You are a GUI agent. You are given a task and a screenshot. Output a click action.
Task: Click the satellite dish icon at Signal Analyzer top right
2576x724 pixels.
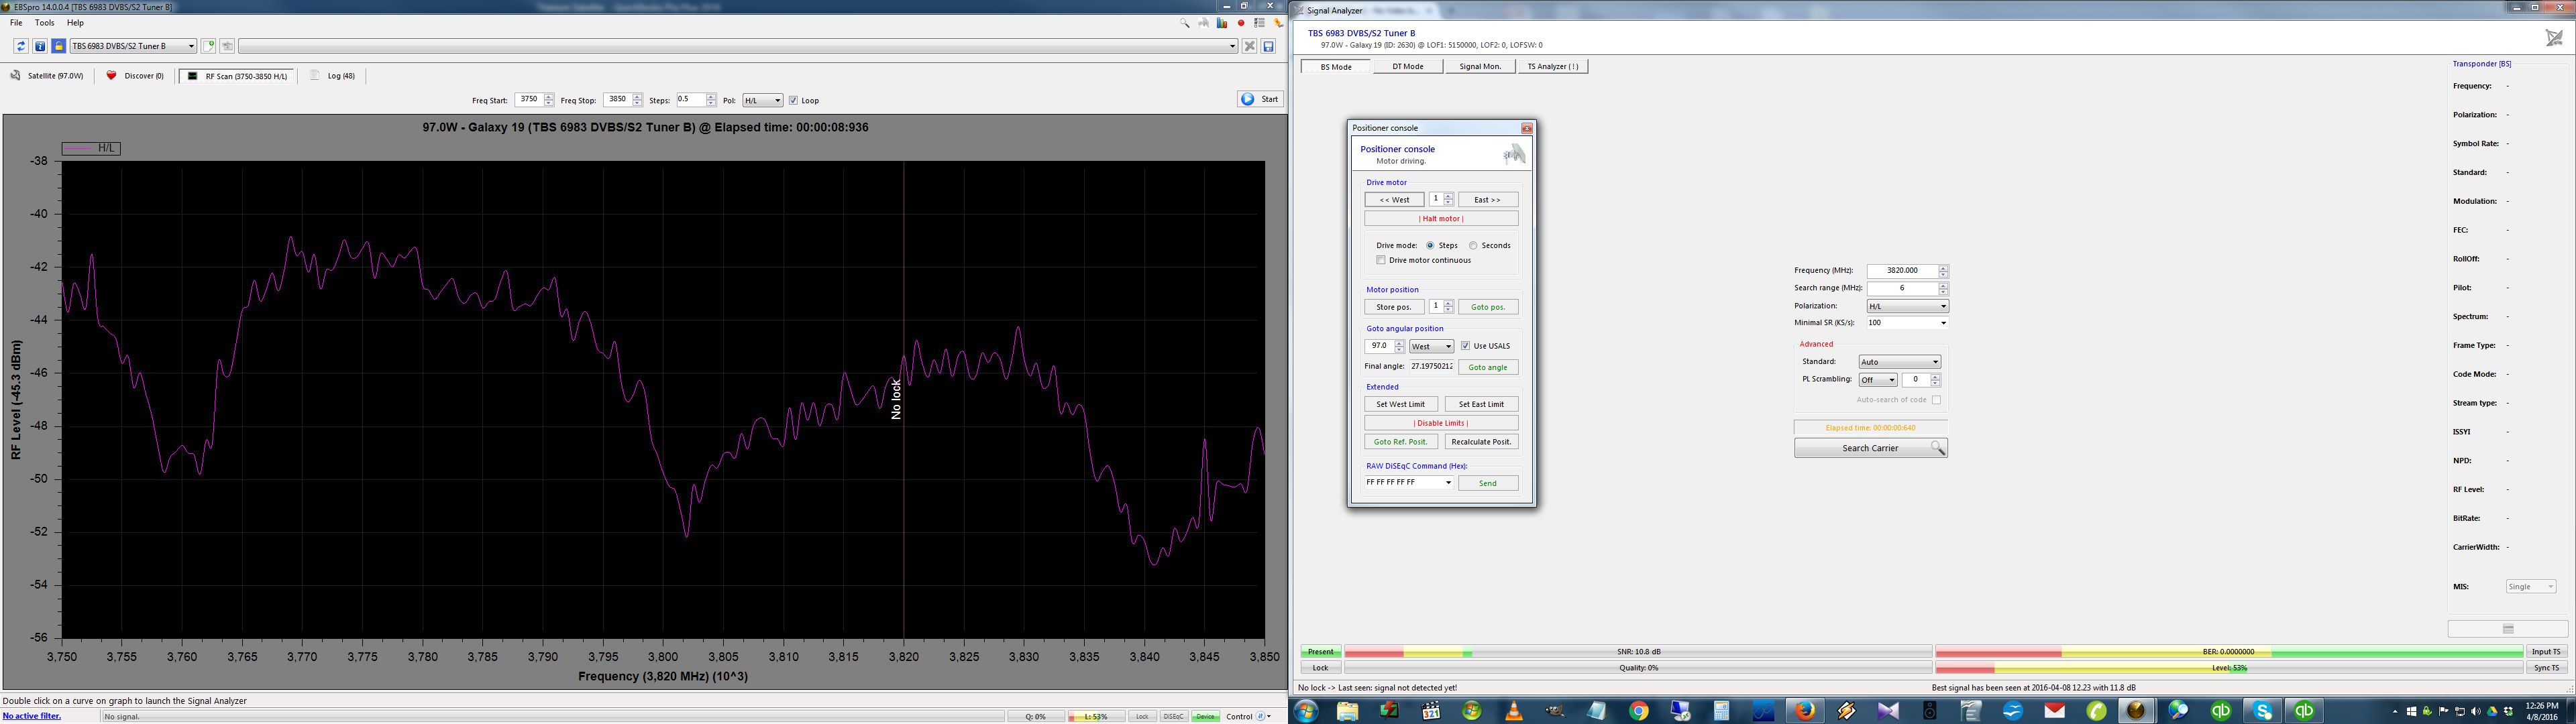2554,38
